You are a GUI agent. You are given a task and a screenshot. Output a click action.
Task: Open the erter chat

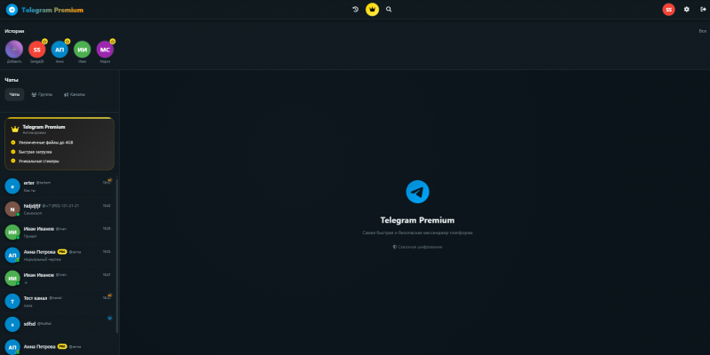[58, 186]
